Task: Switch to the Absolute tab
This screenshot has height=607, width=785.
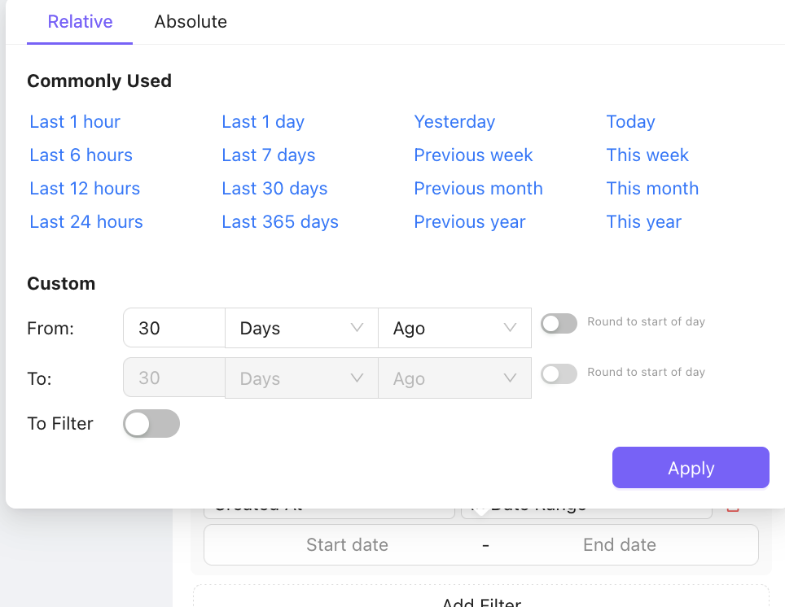Action: (191, 21)
